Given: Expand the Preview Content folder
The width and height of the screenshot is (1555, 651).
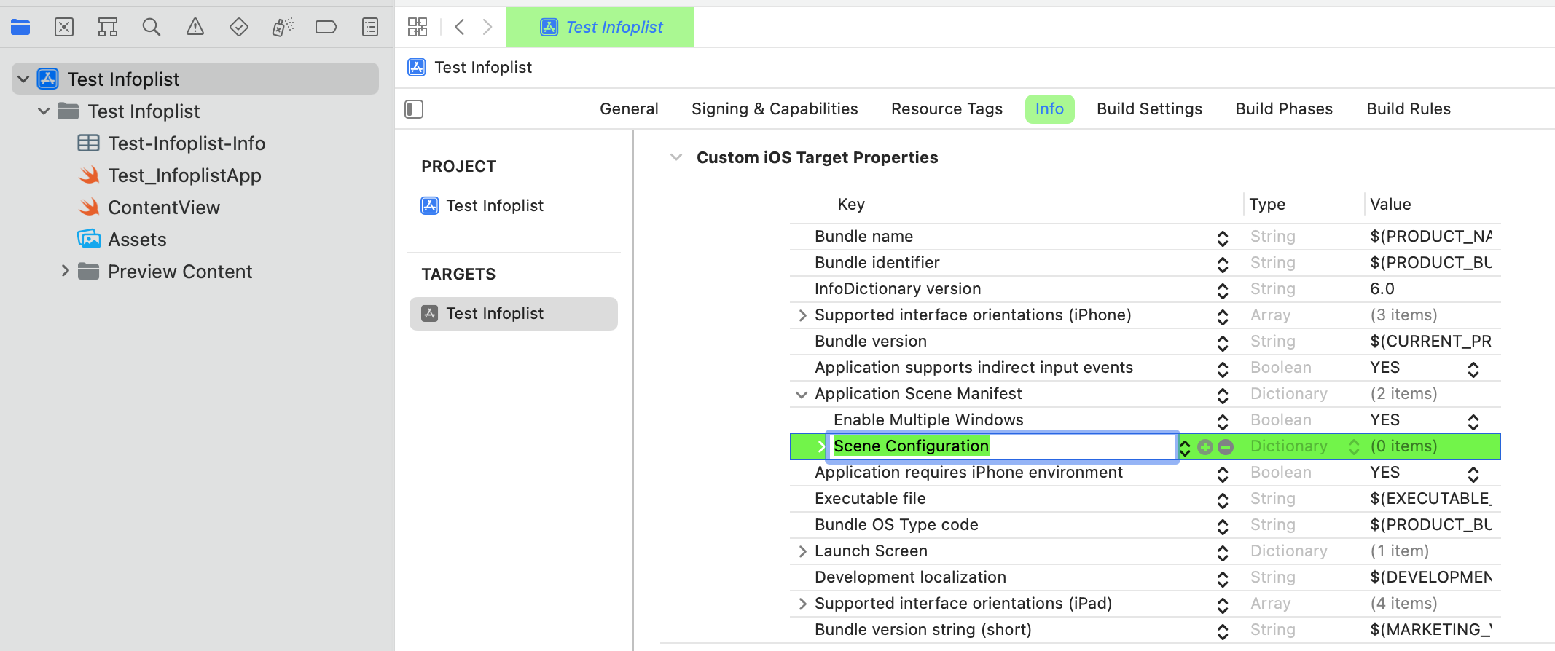Looking at the screenshot, I should (65, 271).
